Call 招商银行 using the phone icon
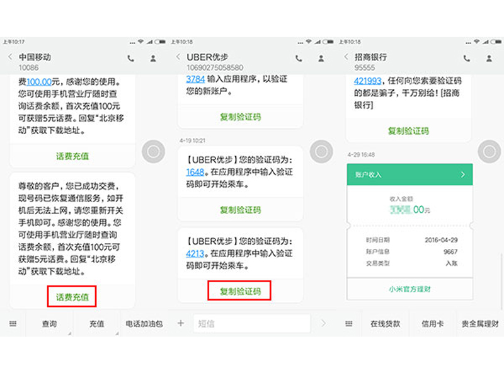 click(467, 59)
